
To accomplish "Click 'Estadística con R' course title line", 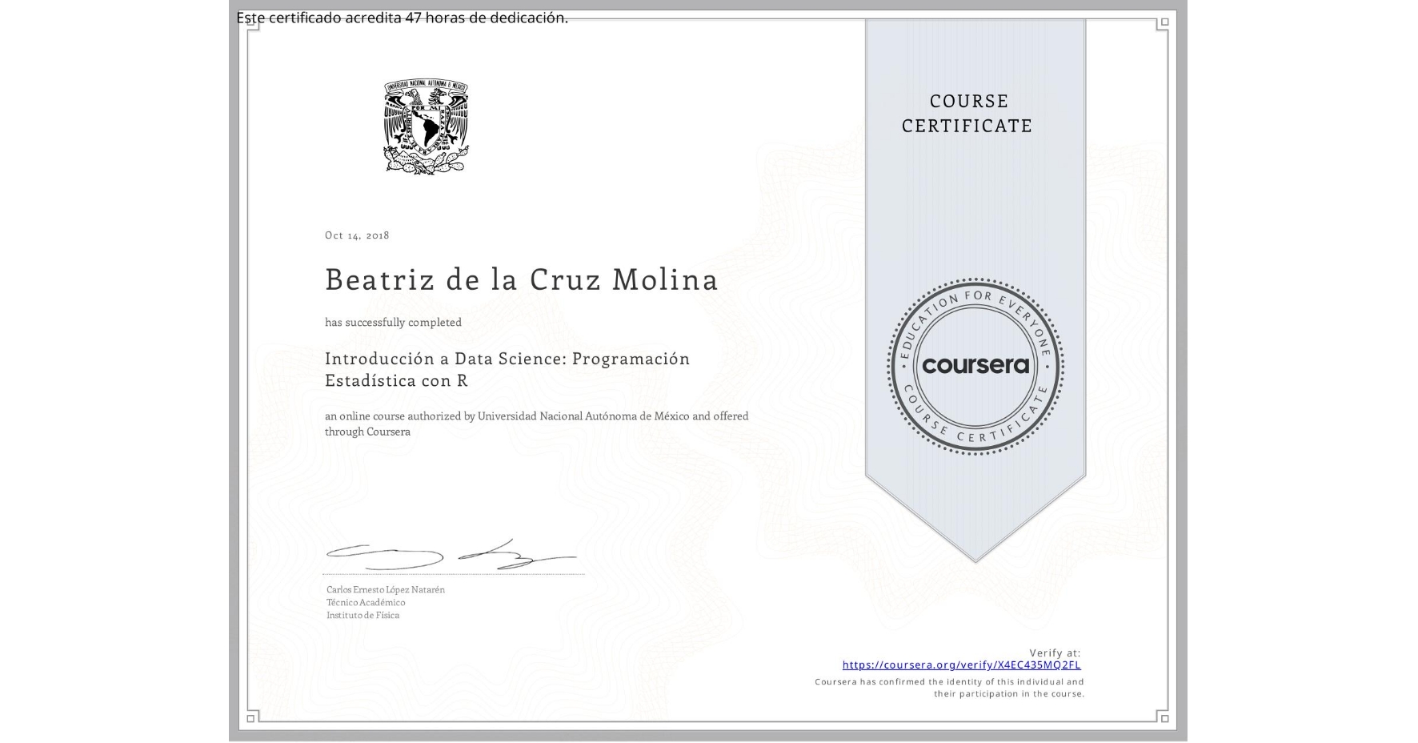I will point(396,380).
